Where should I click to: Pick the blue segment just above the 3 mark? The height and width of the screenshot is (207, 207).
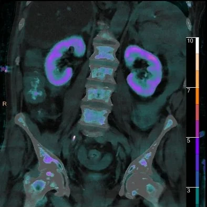click(197, 179)
